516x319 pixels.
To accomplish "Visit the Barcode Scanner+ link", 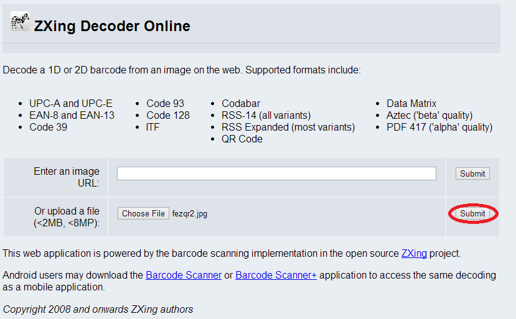I will (x=276, y=275).
